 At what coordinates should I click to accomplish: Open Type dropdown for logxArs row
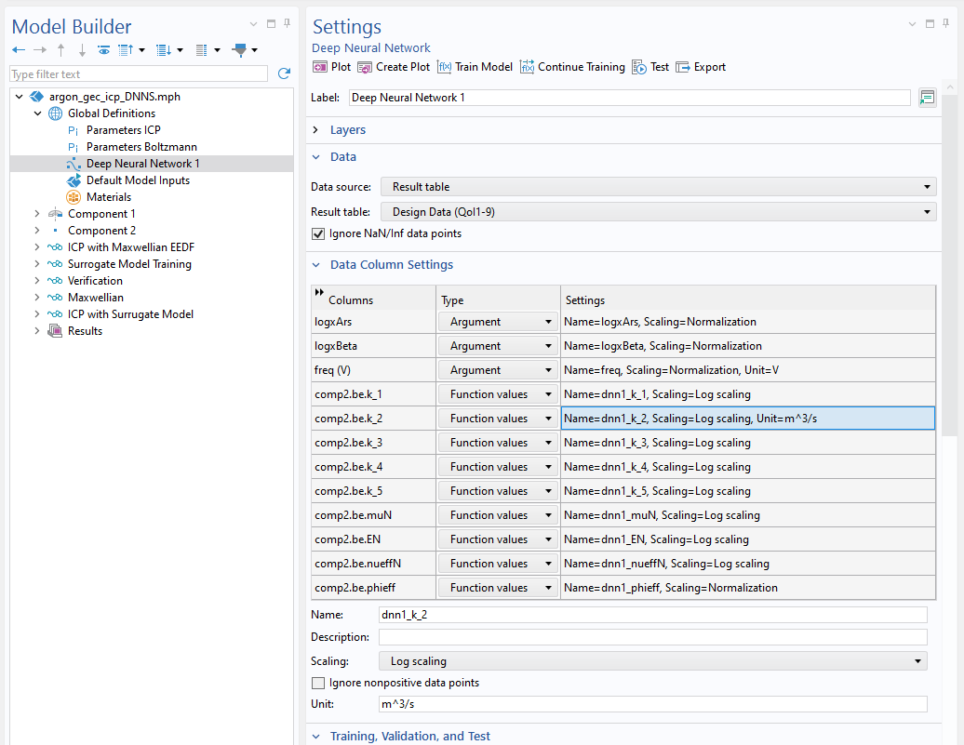[498, 322]
